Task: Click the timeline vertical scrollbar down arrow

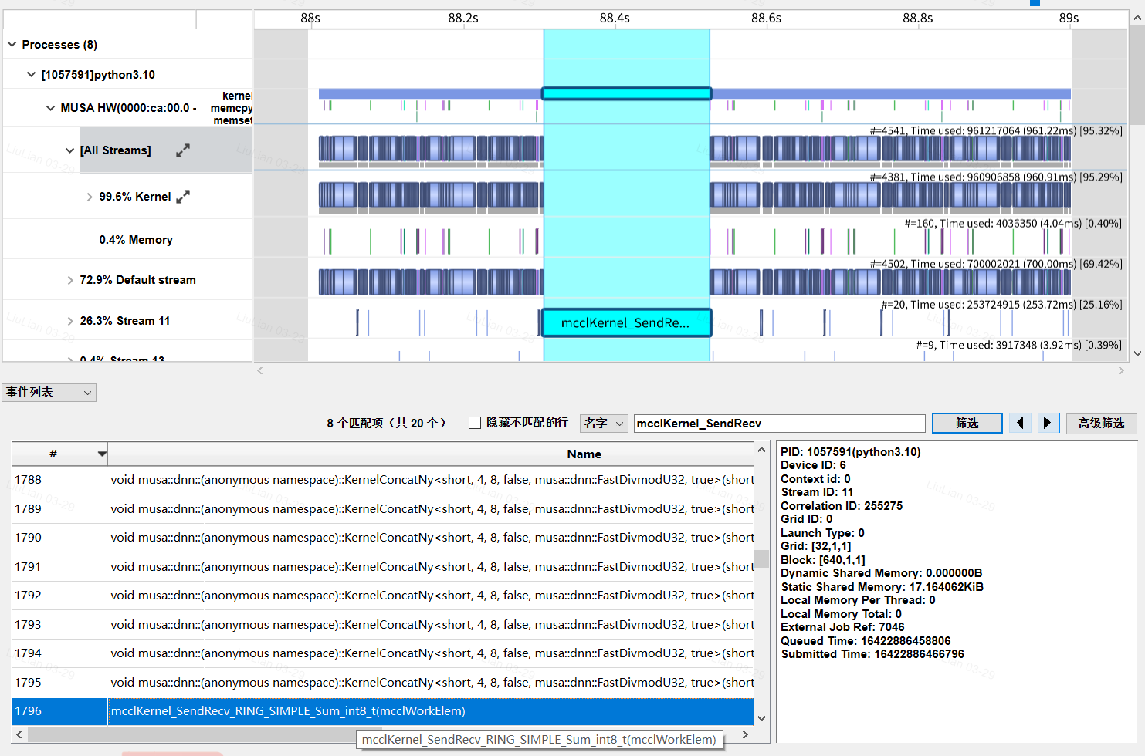Action: click(x=1137, y=353)
